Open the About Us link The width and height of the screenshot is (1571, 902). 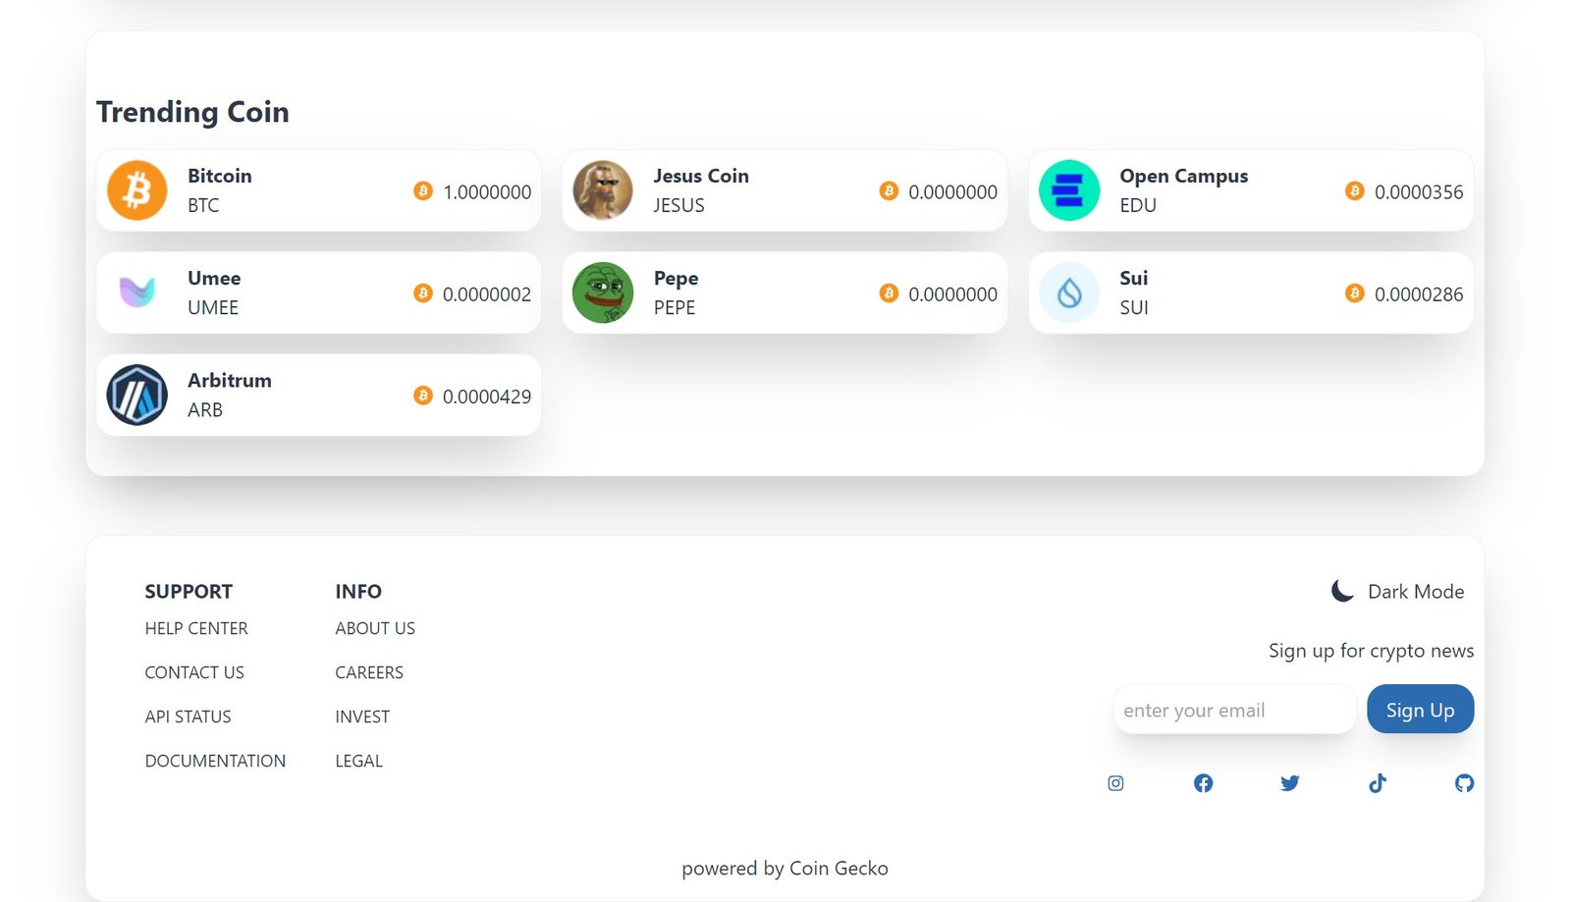[375, 628]
